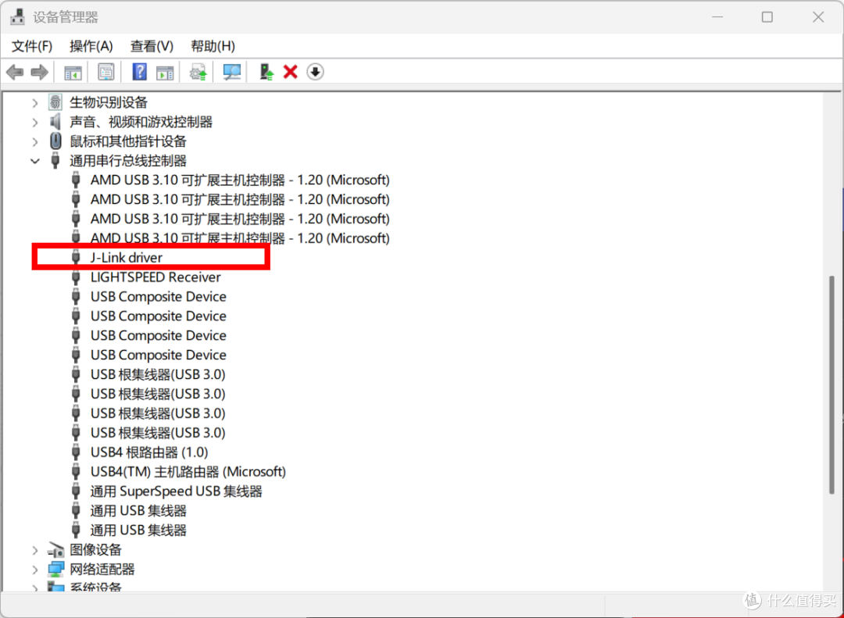844x618 pixels.
Task: Select the camera icon of 图像设备
Action: (55, 549)
